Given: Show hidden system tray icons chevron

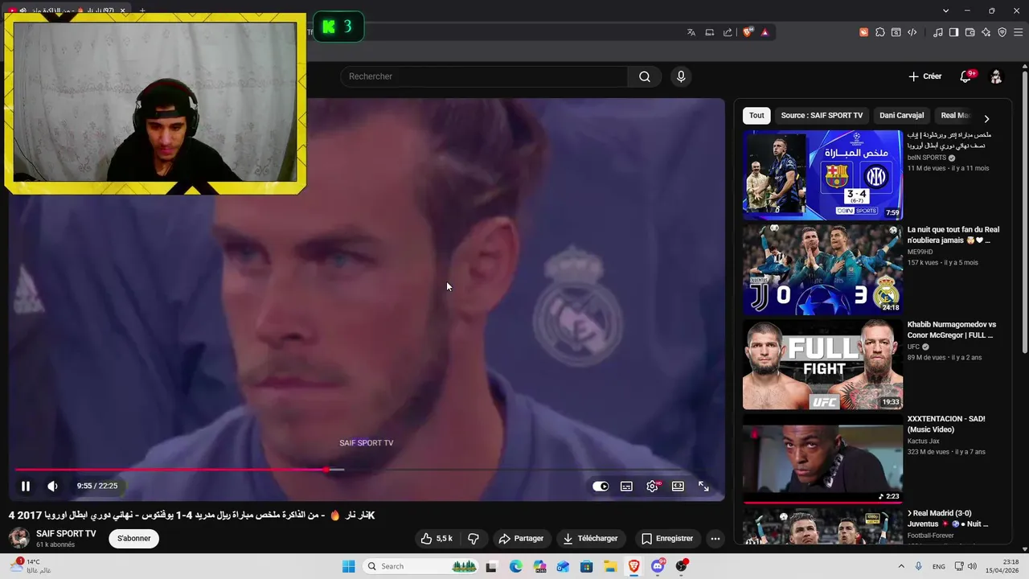Looking at the screenshot, I should point(901,566).
